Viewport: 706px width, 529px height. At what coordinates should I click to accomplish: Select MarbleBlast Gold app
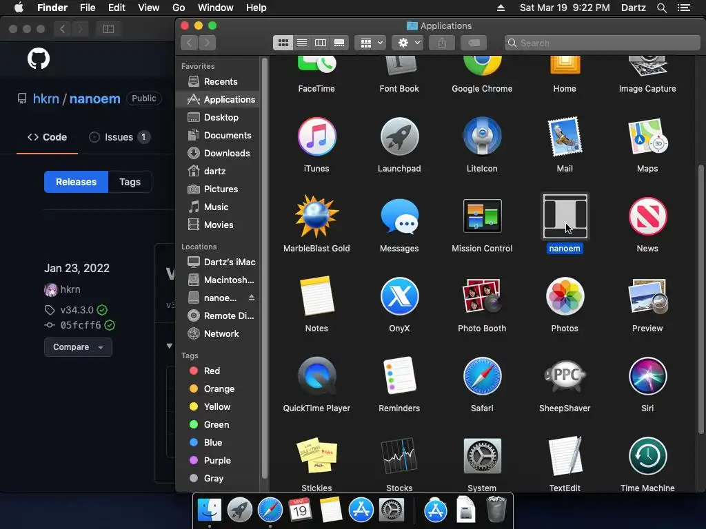tap(316, 216)
